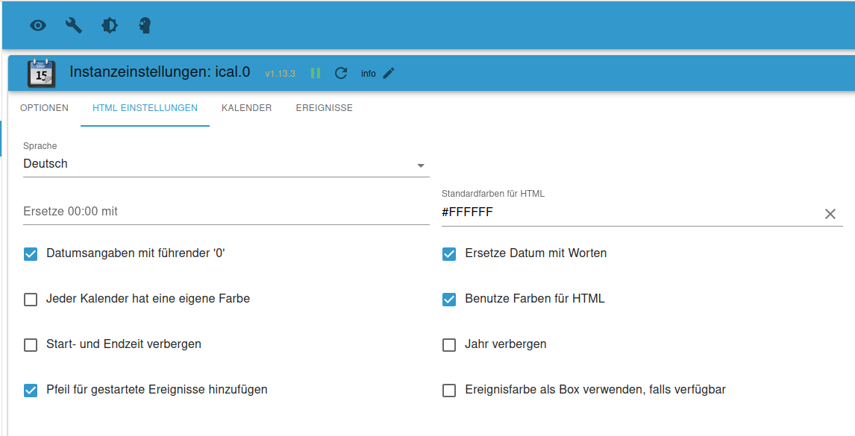Screen dimensions: 855x436
Task: Switch to the Kalender tab
Action: tap(246, 108)
